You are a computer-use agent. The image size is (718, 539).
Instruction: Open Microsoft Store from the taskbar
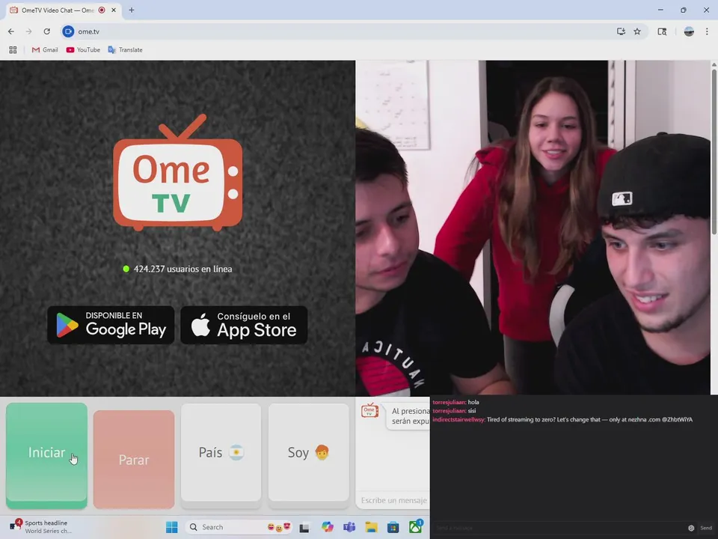pos(393,527)
